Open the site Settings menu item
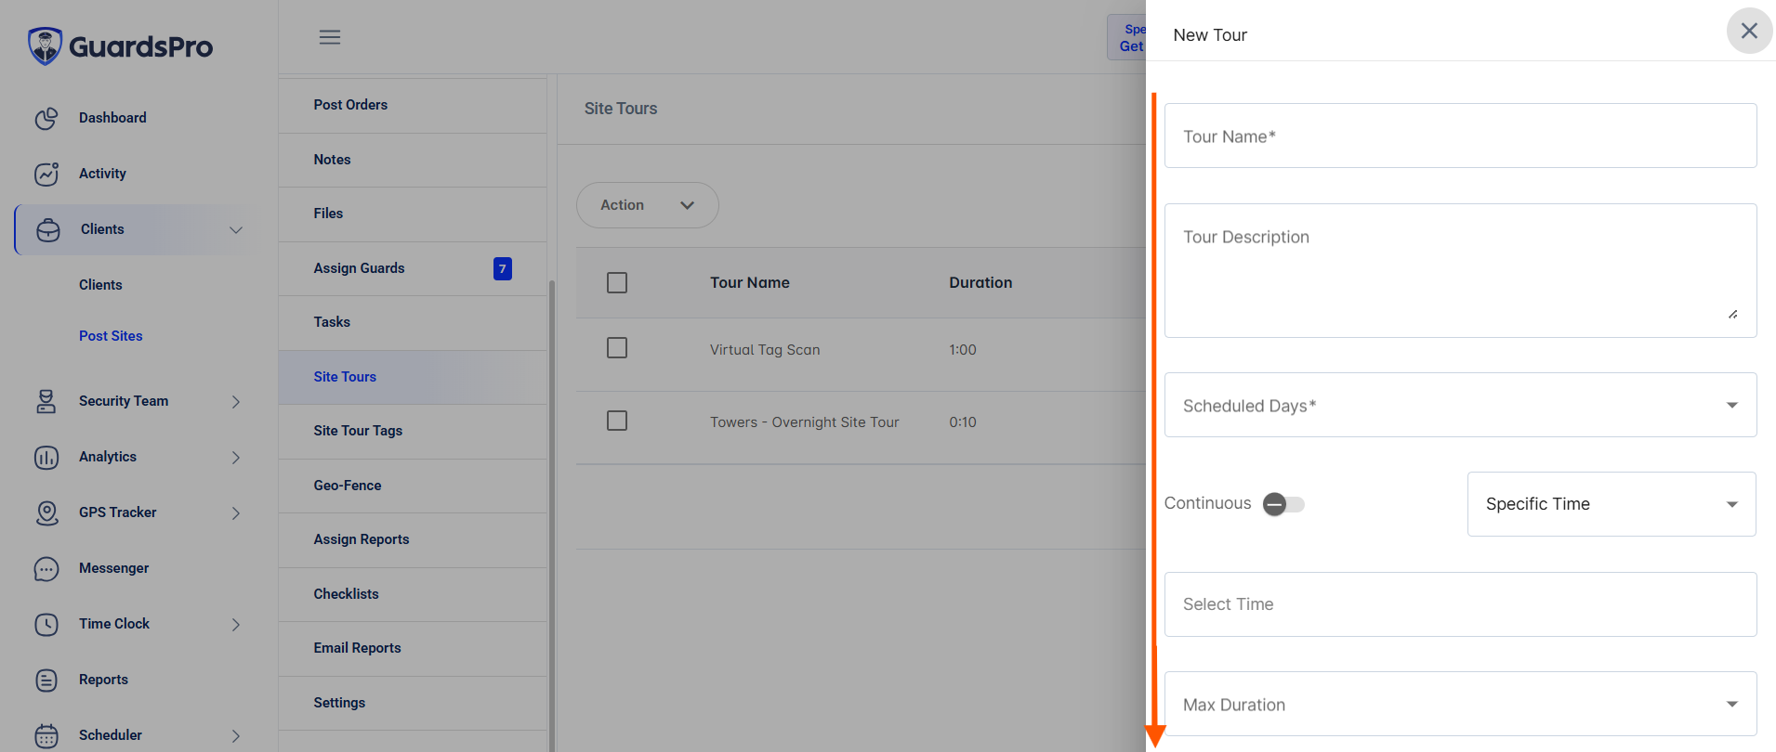Screen dimensions: 1776x752 (413, 703)
